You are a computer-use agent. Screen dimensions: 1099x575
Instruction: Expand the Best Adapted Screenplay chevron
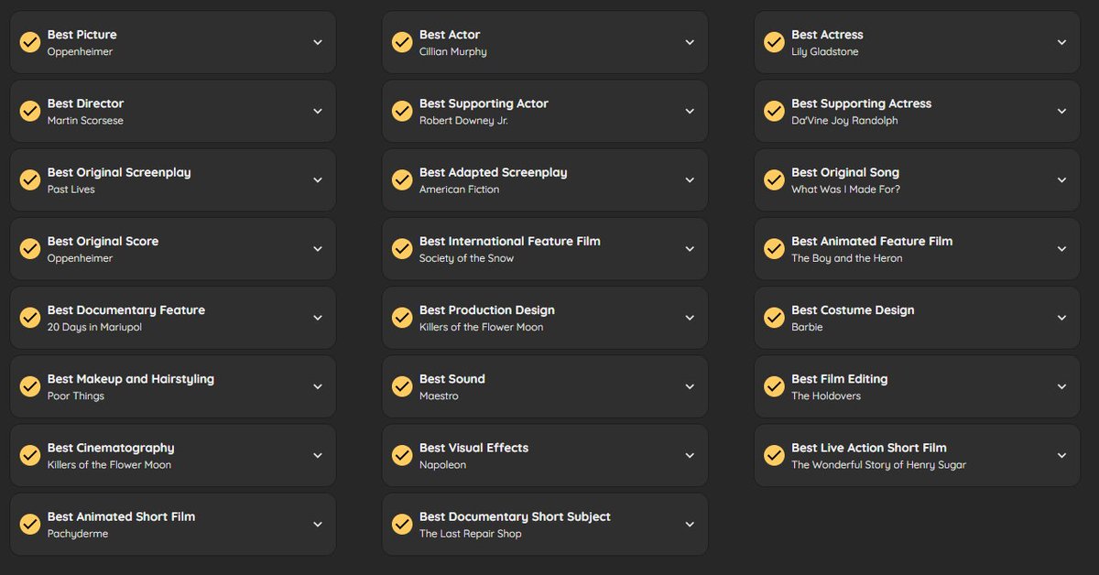click(690, 179)
